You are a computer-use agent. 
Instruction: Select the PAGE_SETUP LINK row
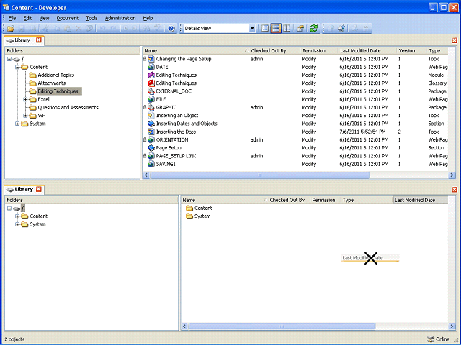click(x=295, y=156)
